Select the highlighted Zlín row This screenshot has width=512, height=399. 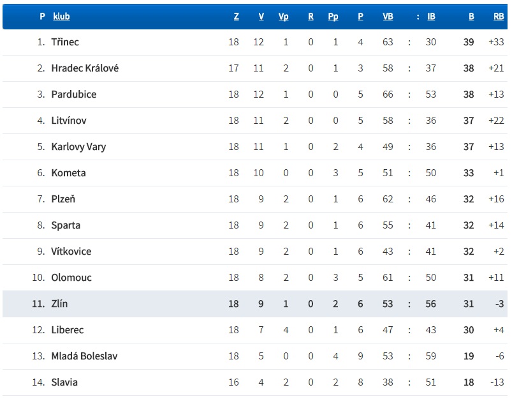click(x=59, y=304)
